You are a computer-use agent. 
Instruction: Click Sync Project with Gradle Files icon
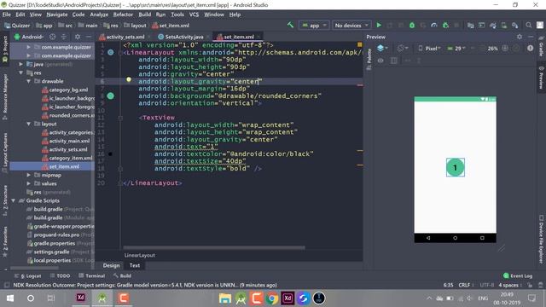pos(493,25)
